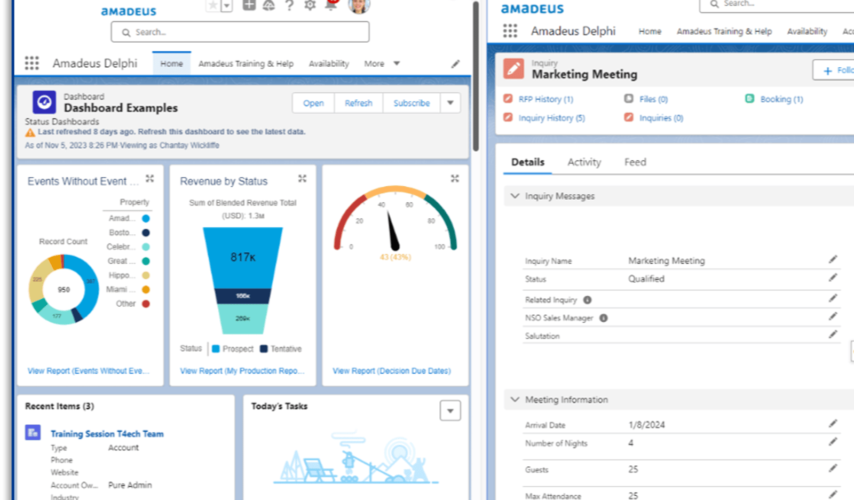
Task: Click the Dashboard Examples dashboard icon
Action: tap(44, 102)
